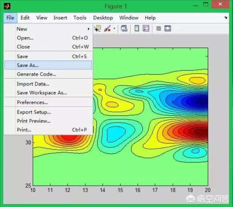Insert a colorbar using the toolbar icon
This screenshot has height=207, width=233.
[x=137, y=28]
